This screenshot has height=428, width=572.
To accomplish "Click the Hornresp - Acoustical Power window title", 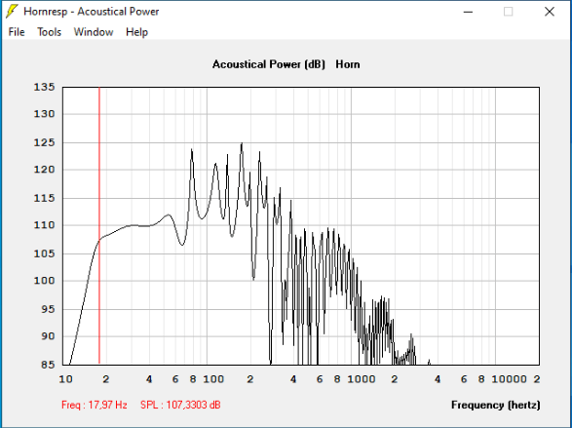I will [x=92, y=12].
